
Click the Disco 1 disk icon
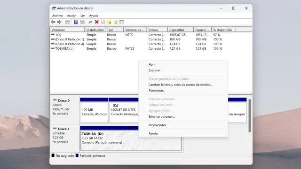coord(55,128)
